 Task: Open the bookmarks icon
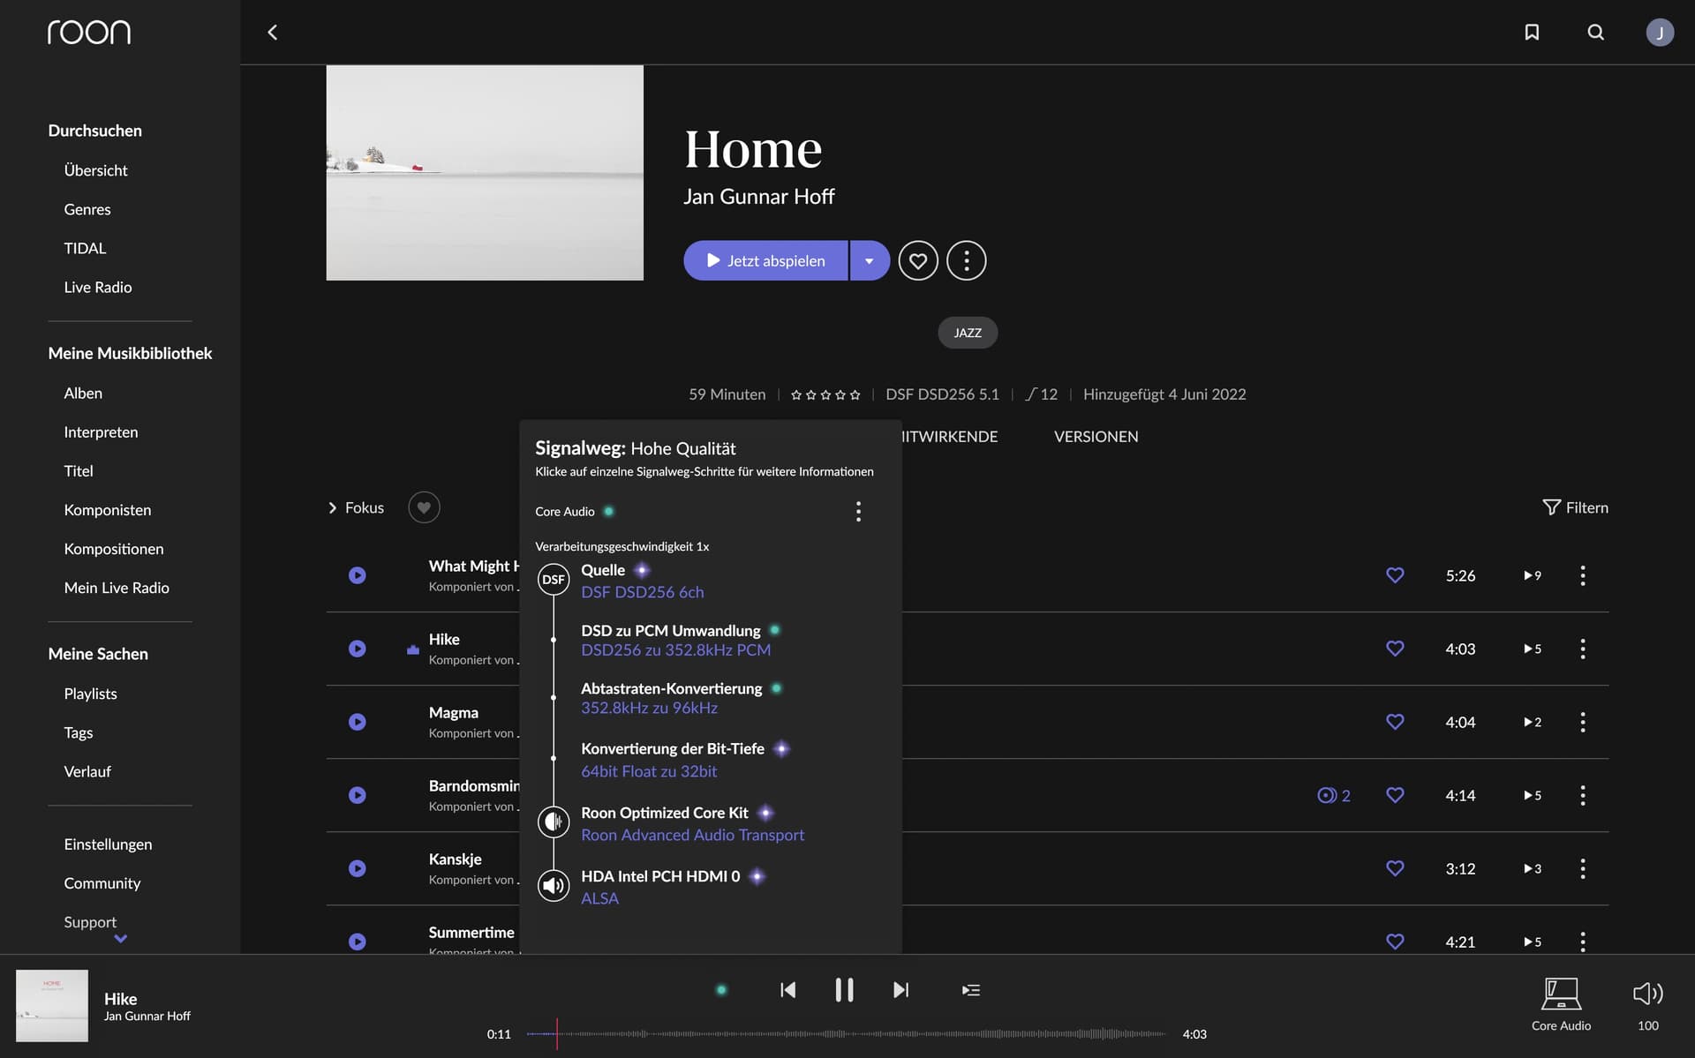(x=1532, y=33)
